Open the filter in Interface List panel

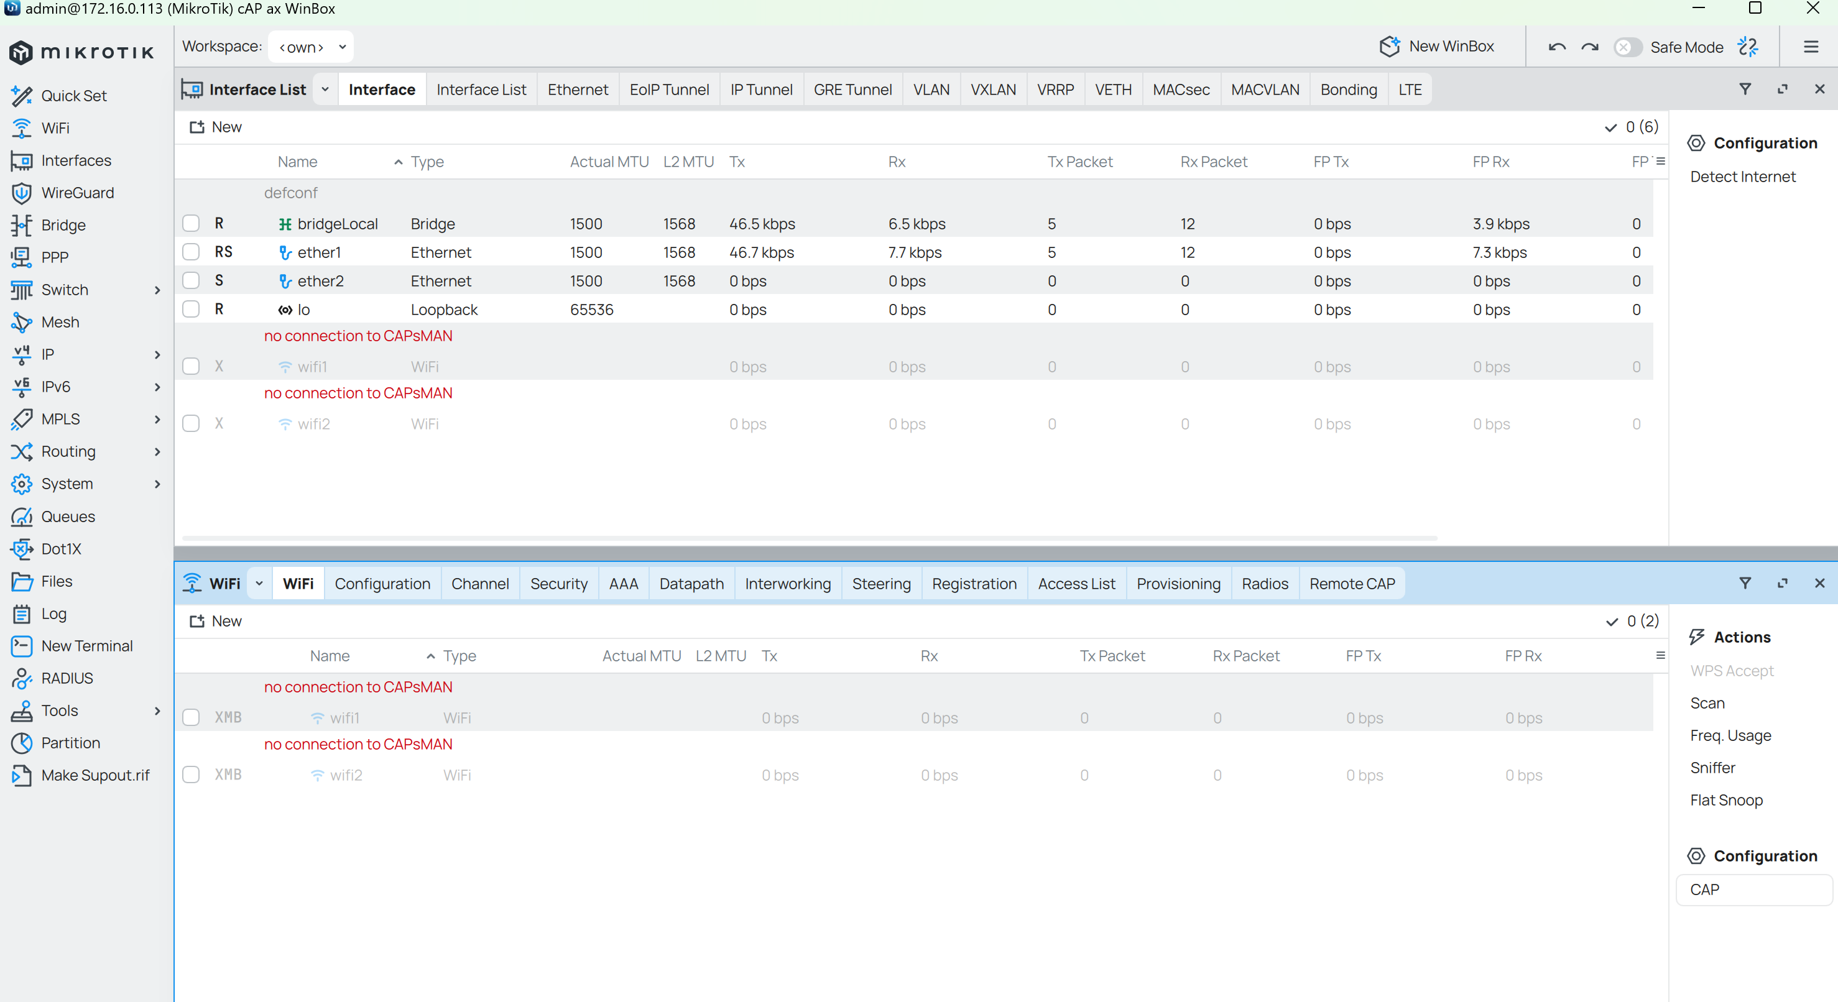[1746, 88]
